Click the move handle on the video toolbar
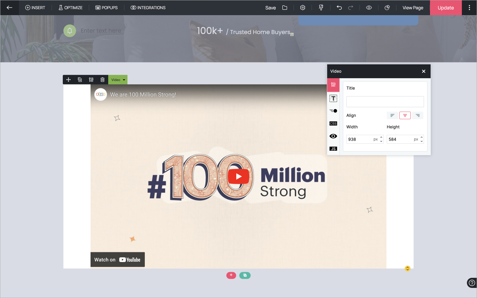This screenshot has width=477, height=298. (68, 80)
